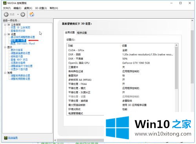Screen dimensions: 196x144
Task: Select 设置多个显示器 under 显示
Action: (19, 69)
